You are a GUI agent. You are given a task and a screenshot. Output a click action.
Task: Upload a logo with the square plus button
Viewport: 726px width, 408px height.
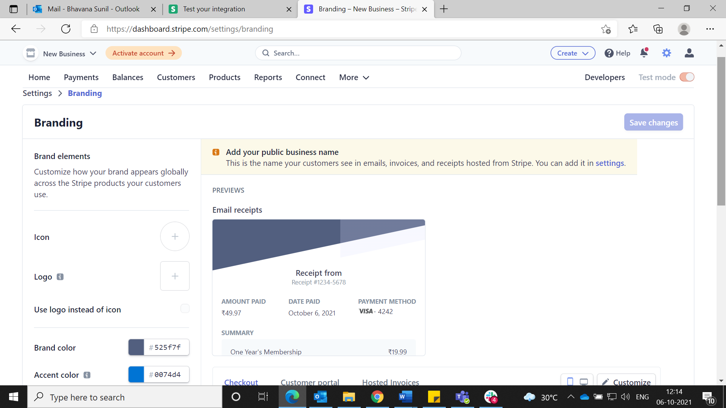pos(175,276)
